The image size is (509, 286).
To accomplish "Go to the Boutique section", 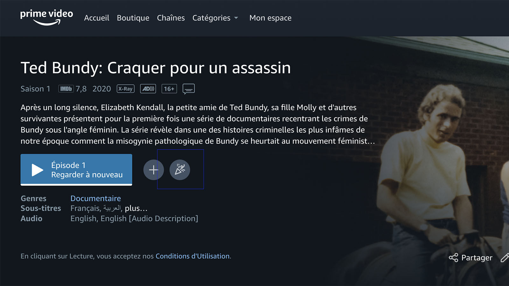I will click(133, 18).
